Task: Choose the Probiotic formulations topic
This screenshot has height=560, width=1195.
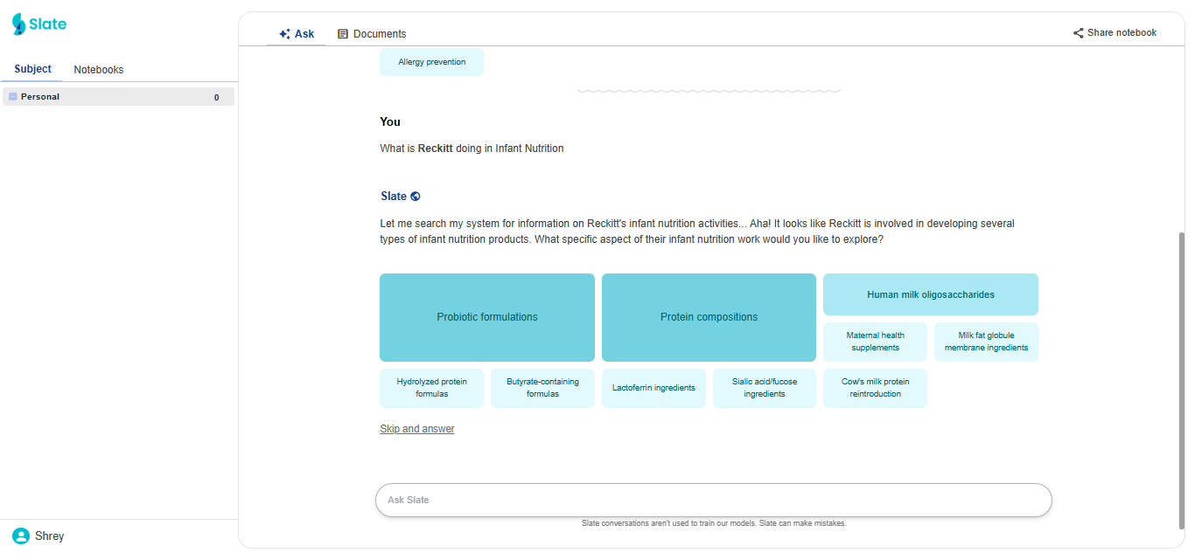Action: (x=487, y=317)
